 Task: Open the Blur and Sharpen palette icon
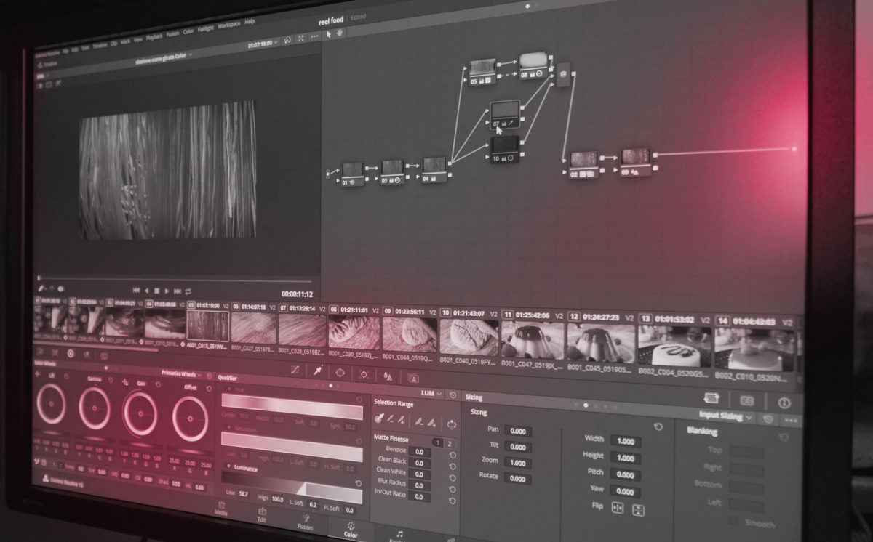click(x=388, y=376)
